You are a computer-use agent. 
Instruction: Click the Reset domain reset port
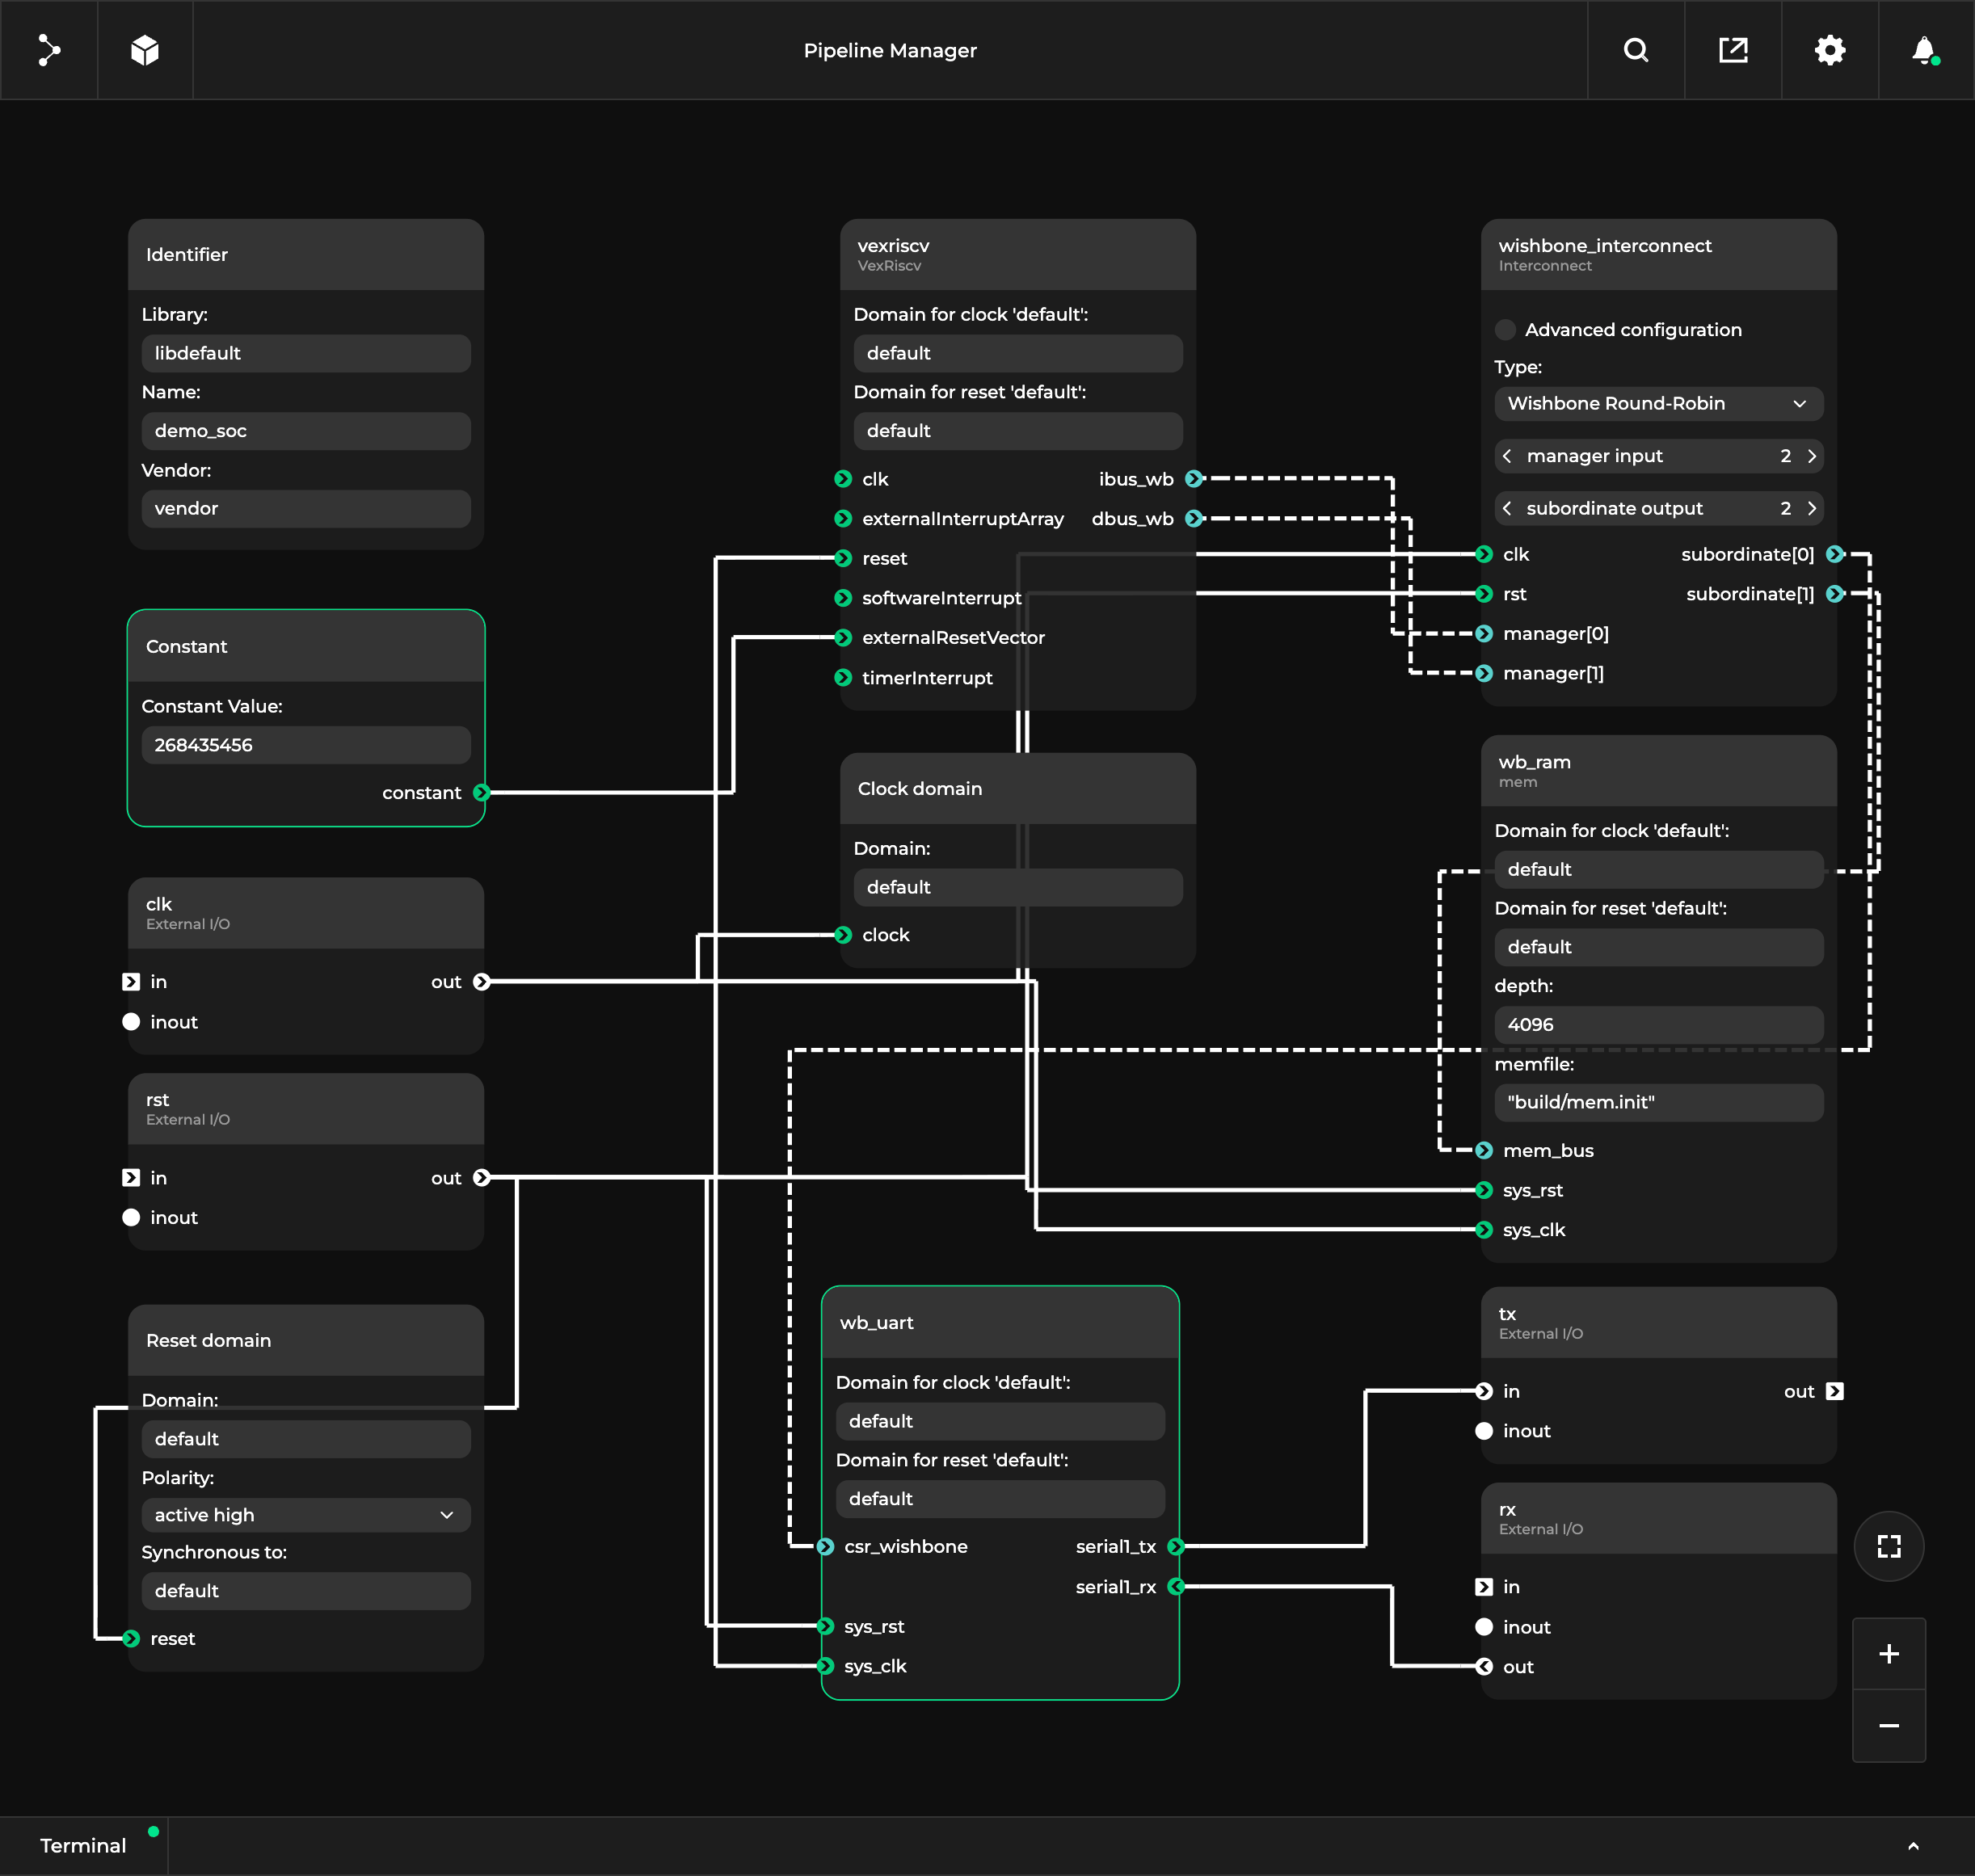131,1638
